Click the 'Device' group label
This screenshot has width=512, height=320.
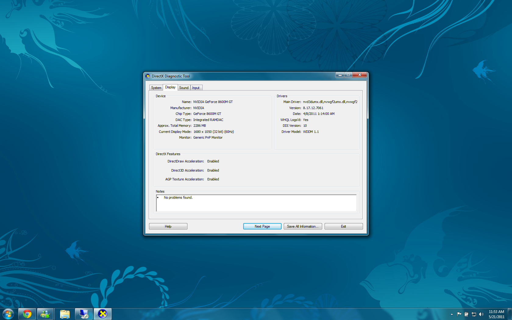pos(161,96)
